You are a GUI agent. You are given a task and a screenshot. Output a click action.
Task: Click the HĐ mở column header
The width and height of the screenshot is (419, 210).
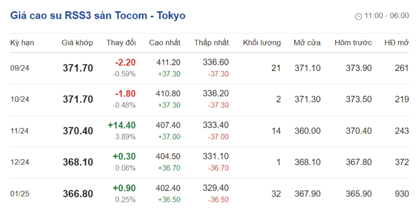click(x=396, y=42)
